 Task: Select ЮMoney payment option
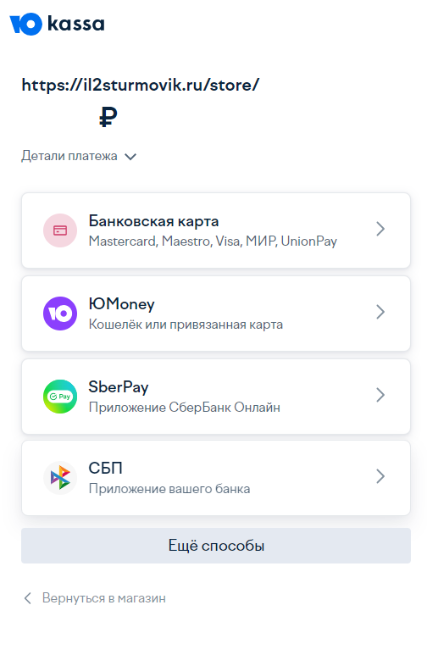point(216,314)
